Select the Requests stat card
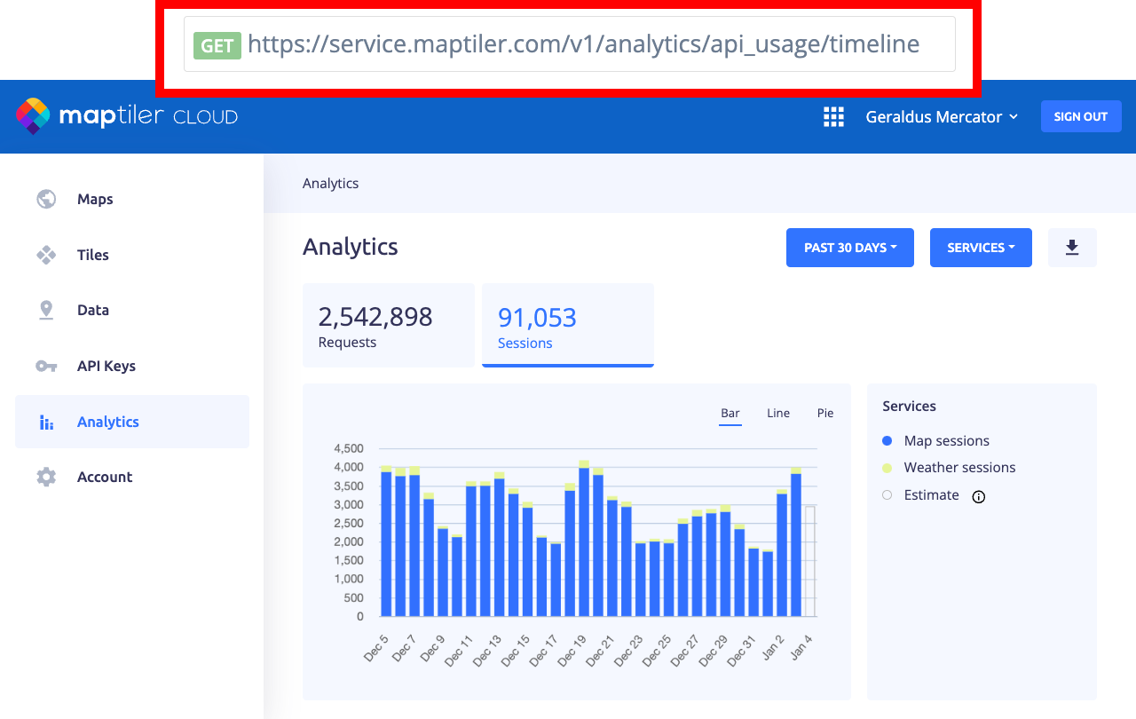1136x719 pixels. 389,325
